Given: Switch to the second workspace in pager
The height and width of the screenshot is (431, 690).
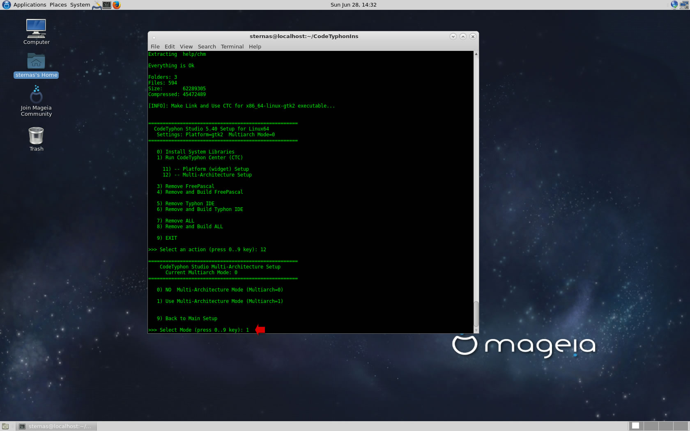Looking at the screenshot, I should click(651, 426).
